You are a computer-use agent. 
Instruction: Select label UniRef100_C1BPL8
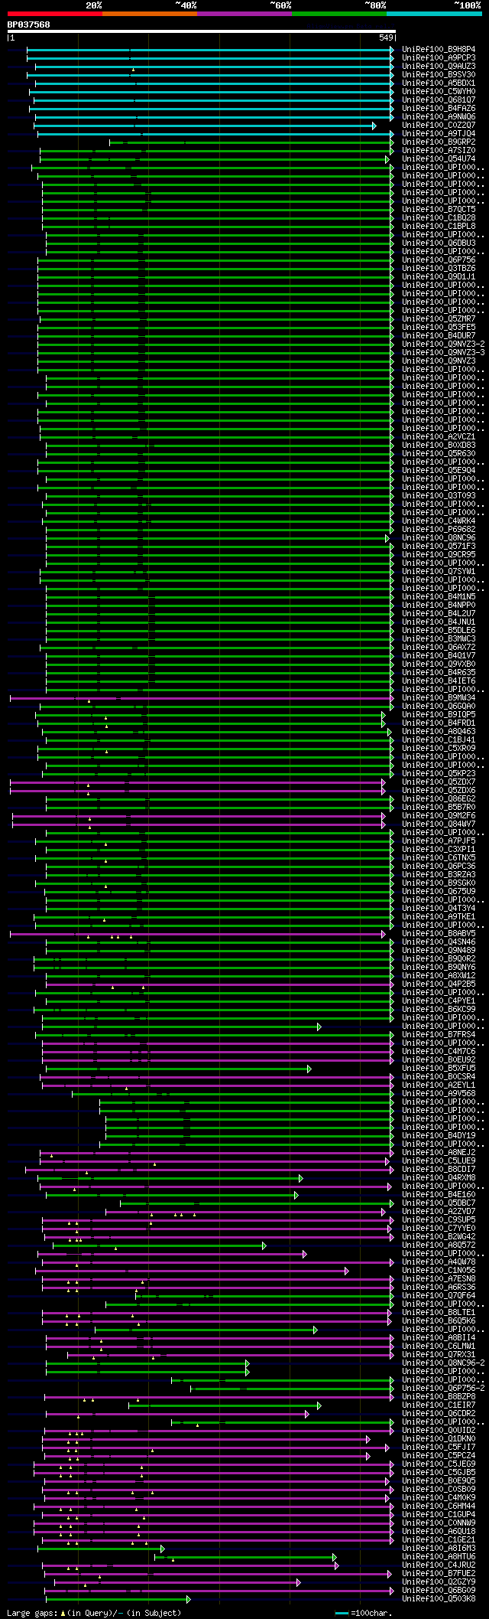(x=439, y=227)
